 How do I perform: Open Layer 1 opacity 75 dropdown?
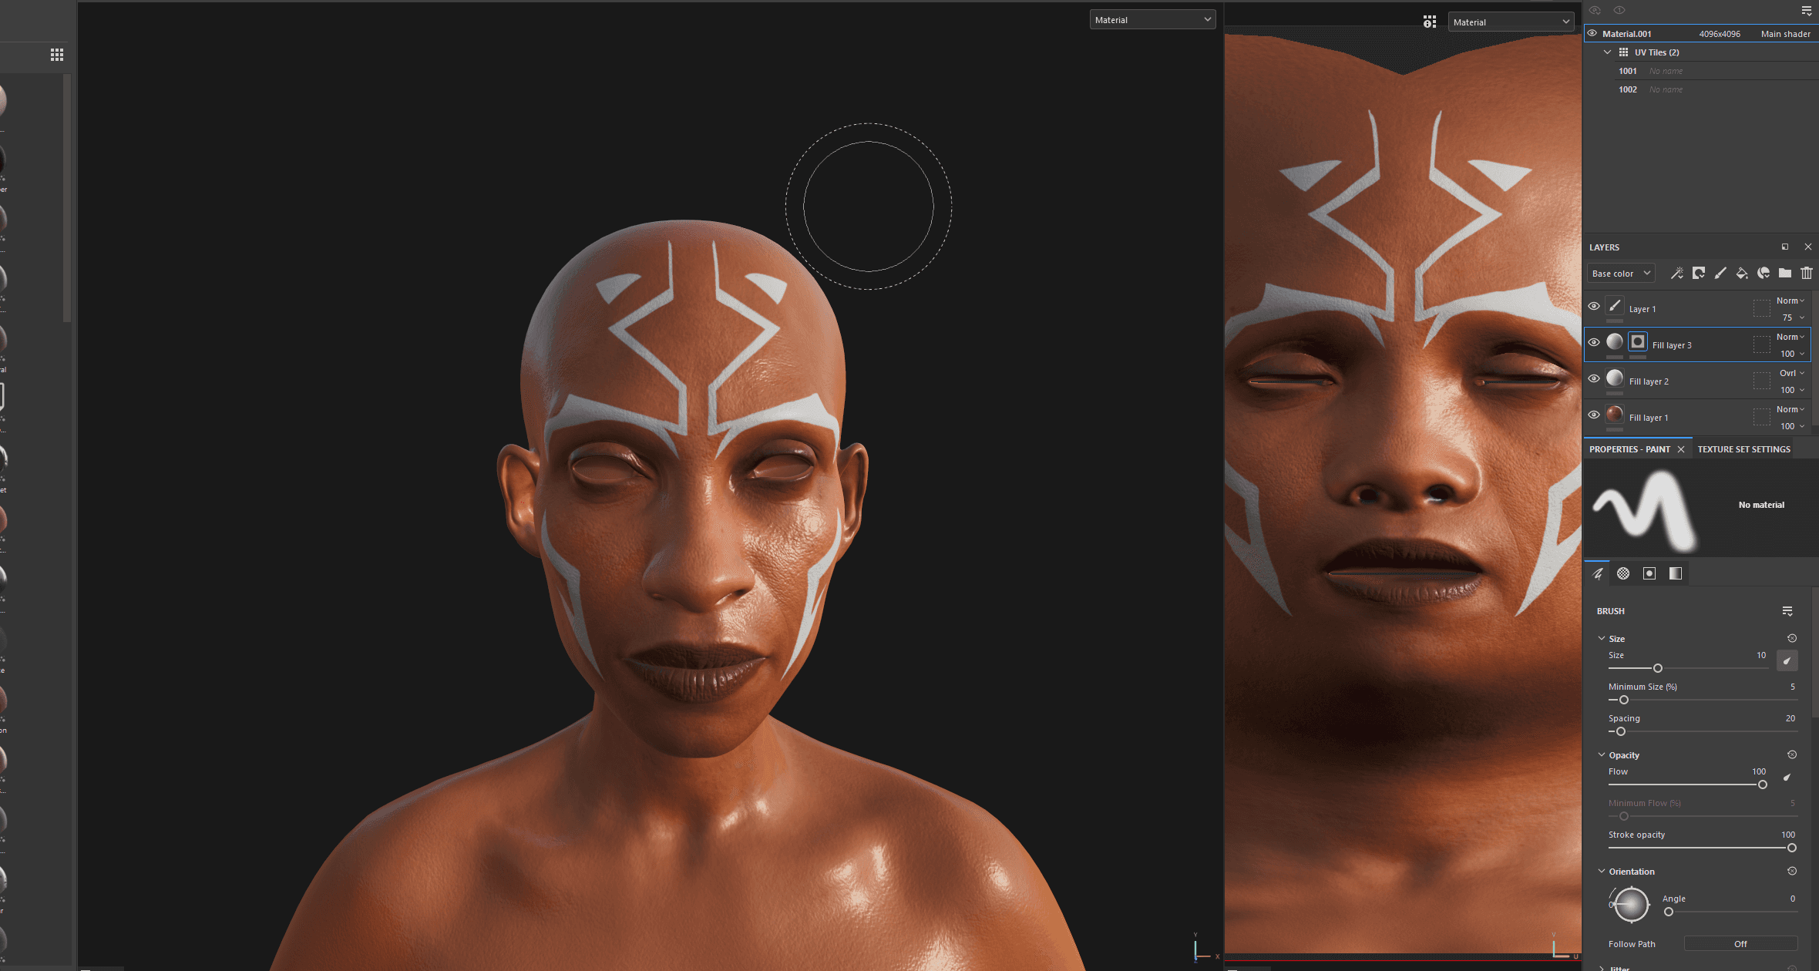[x=1794, y=318]
